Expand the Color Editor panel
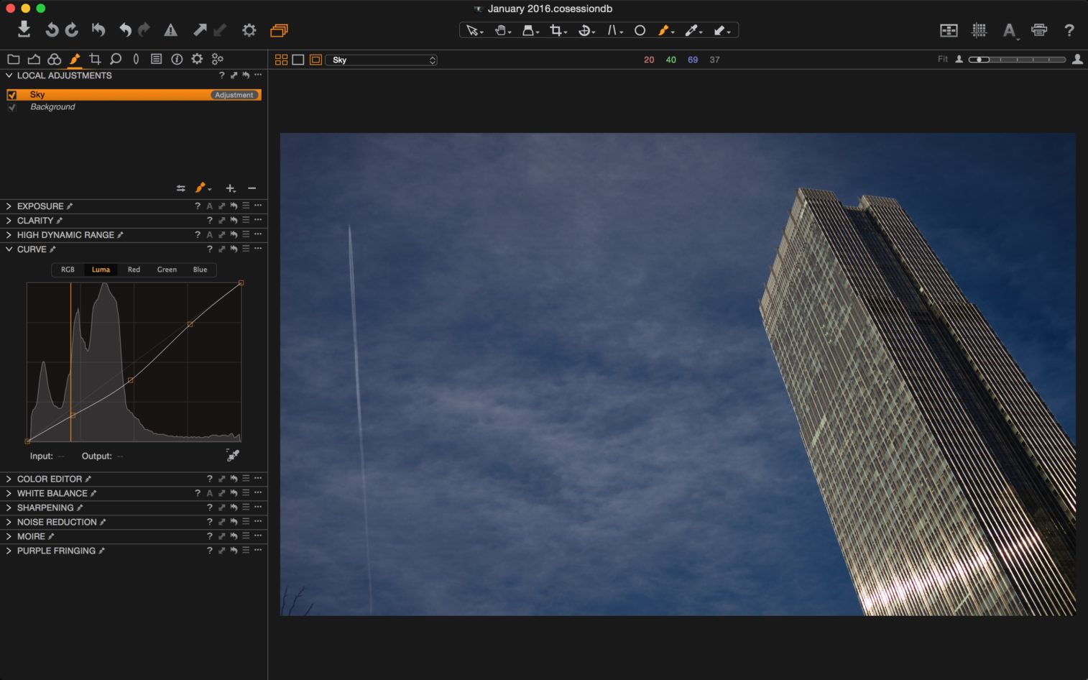Image resolution: width=1088 pixels, height=680 pixels. click(8, 478)
